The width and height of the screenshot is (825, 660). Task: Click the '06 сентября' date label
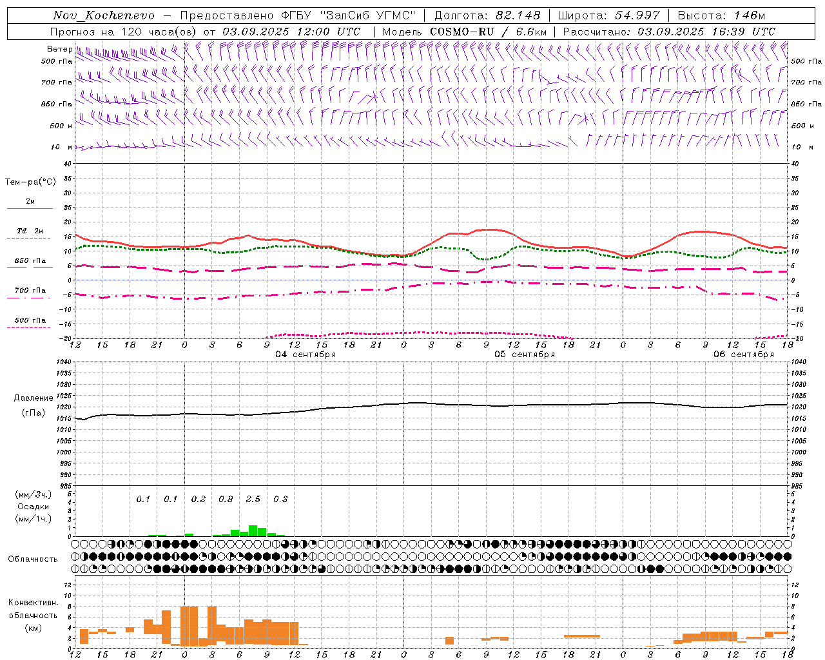pos(744,354)
